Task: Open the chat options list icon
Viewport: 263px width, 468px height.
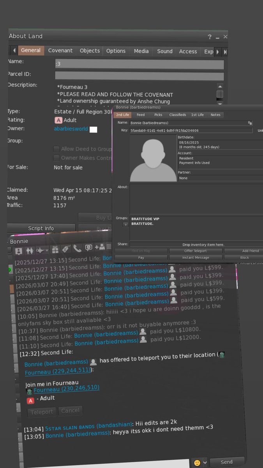Action: coord(109,246)
